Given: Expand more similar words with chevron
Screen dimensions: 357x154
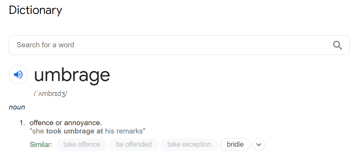Looking at the screenshot, I should coord(259,145).
